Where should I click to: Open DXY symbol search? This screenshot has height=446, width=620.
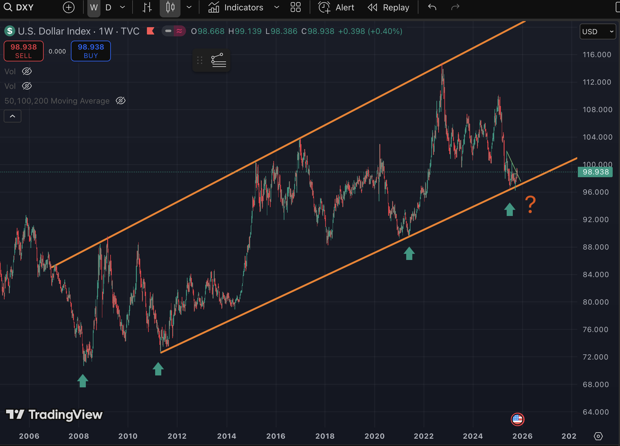click(x=19, y=7)
